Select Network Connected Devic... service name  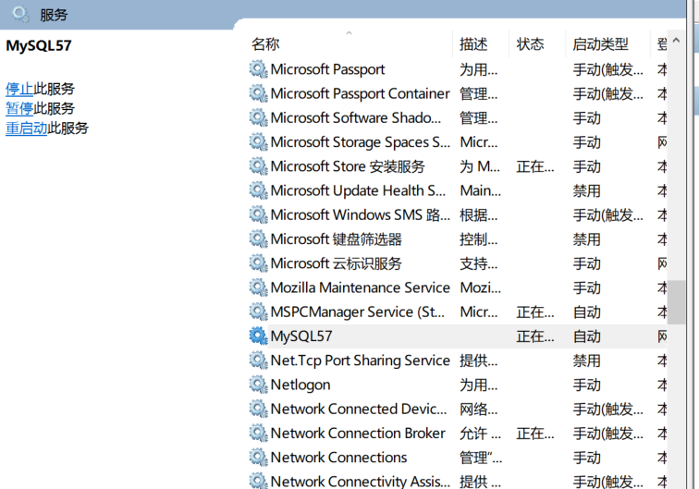(x=359, y=409)
